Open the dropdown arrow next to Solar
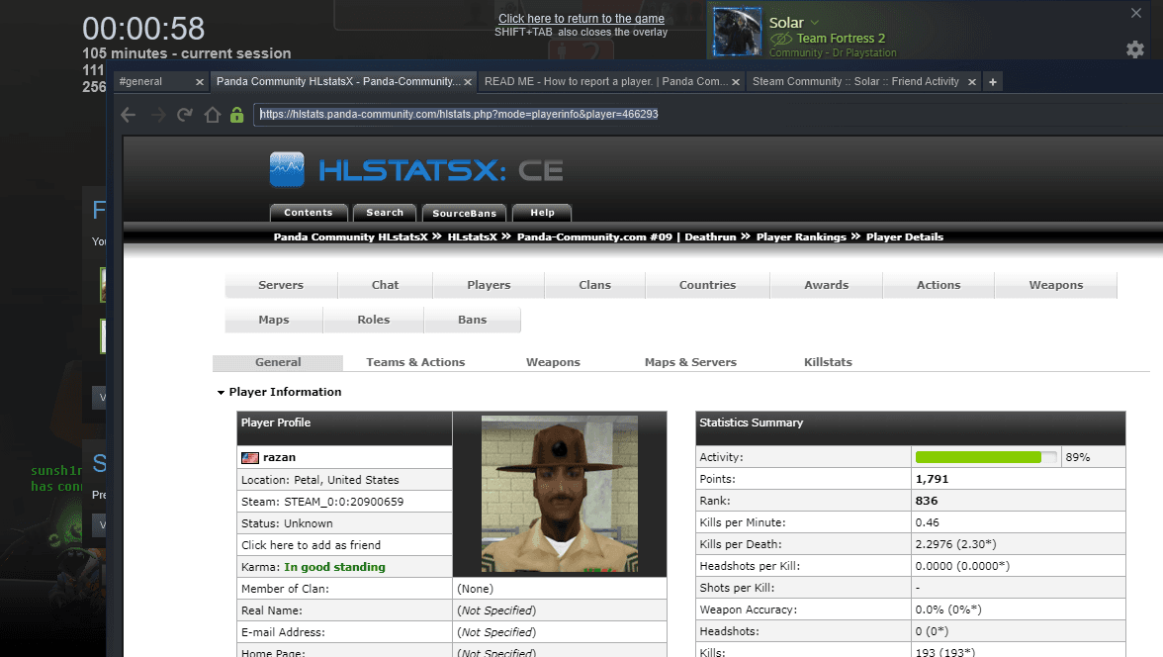Viewport: 1163px width, 657px height. click(x=815, y=23)
